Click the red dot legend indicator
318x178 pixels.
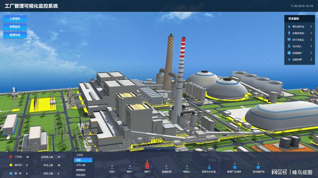pyautogui.click(x=11, y=157)
